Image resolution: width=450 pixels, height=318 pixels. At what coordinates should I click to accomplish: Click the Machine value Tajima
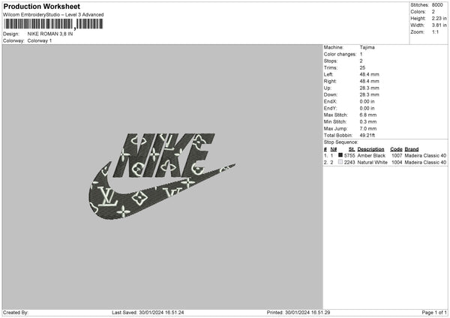pos(367,47)
